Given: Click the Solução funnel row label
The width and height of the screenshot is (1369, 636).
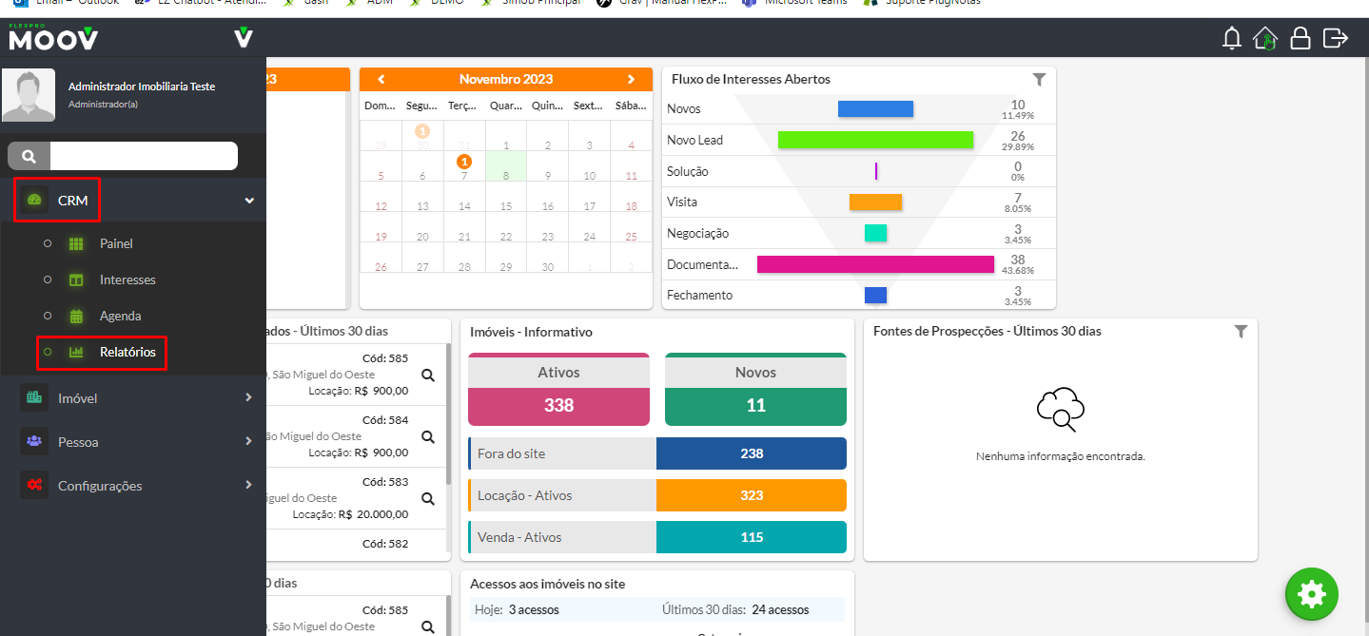Looking at the screenshot, I should pyautogui.click(x=688, y=171).
